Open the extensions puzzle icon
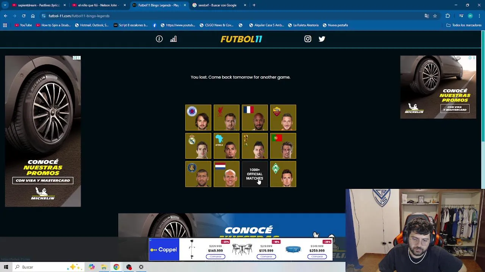This screenshot has width=485, height=272. pos(448,16)
